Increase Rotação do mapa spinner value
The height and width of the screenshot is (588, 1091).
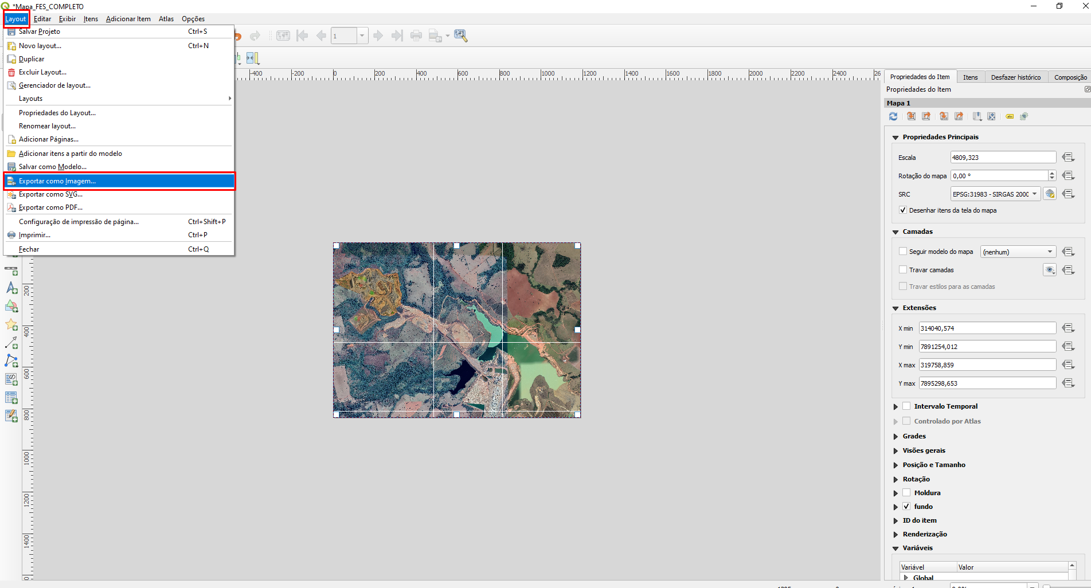click(x=1052, y=173)
